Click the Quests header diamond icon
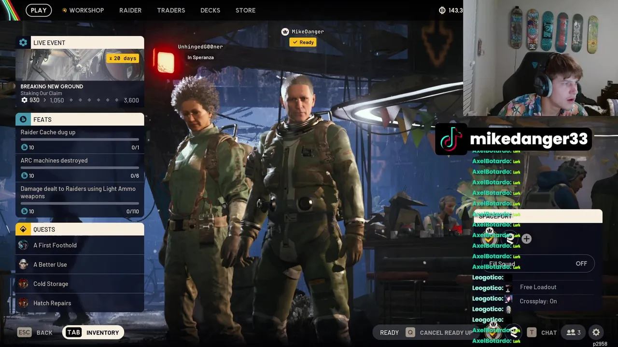 point(23,229)
